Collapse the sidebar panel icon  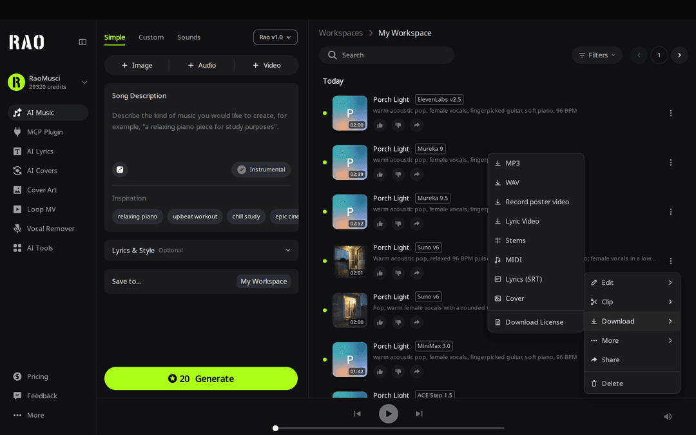pos(82,42)
